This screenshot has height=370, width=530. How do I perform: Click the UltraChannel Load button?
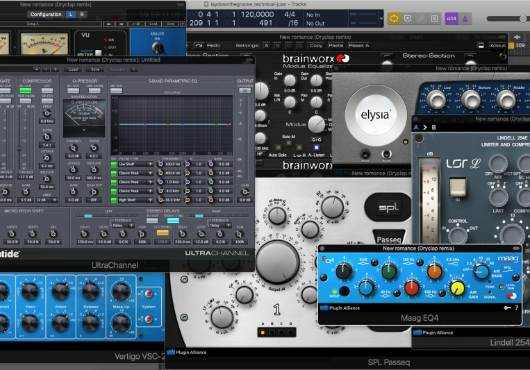[74, 69]
